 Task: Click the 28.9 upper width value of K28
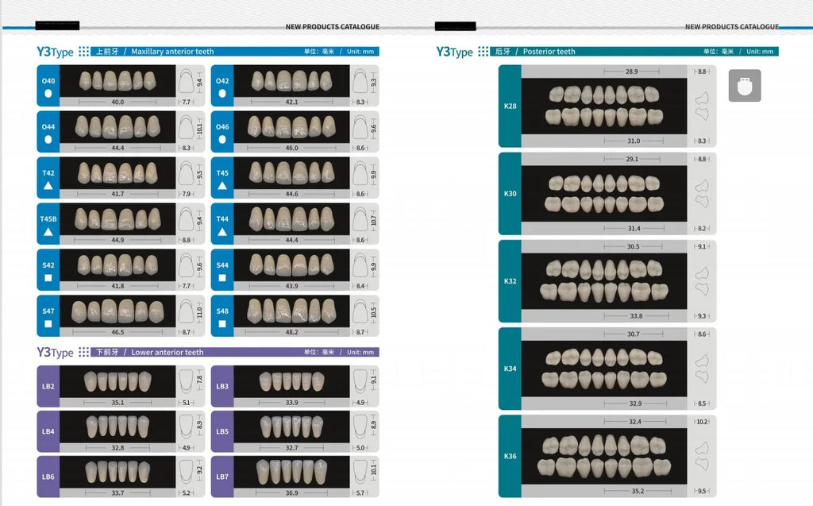click(631, 71)
